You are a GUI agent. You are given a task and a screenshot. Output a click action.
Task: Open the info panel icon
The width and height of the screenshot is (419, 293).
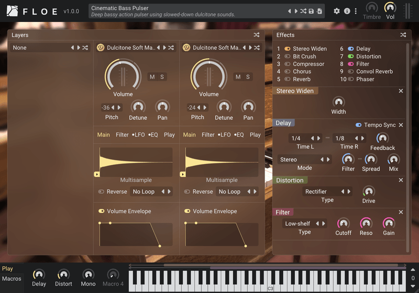tap(347, 11)
